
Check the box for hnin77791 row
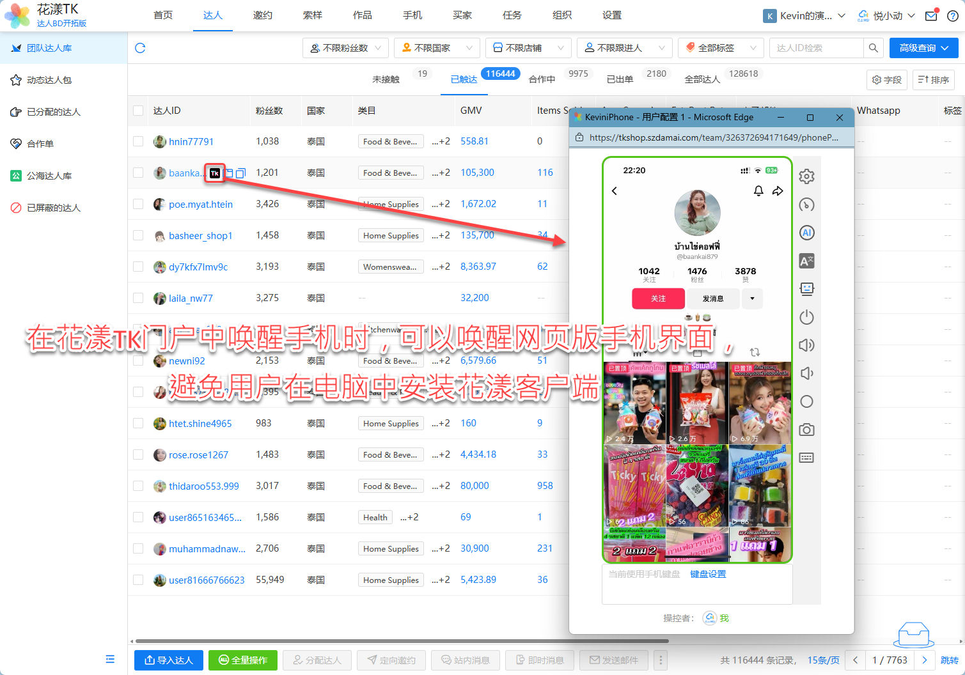tap(138, 141)
